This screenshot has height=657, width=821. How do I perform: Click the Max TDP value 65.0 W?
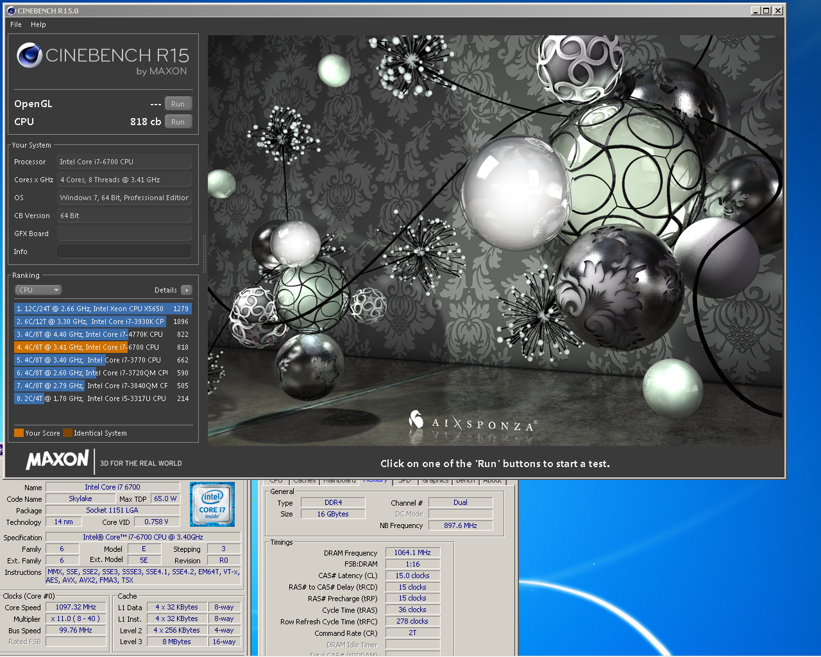click(165, 499)
